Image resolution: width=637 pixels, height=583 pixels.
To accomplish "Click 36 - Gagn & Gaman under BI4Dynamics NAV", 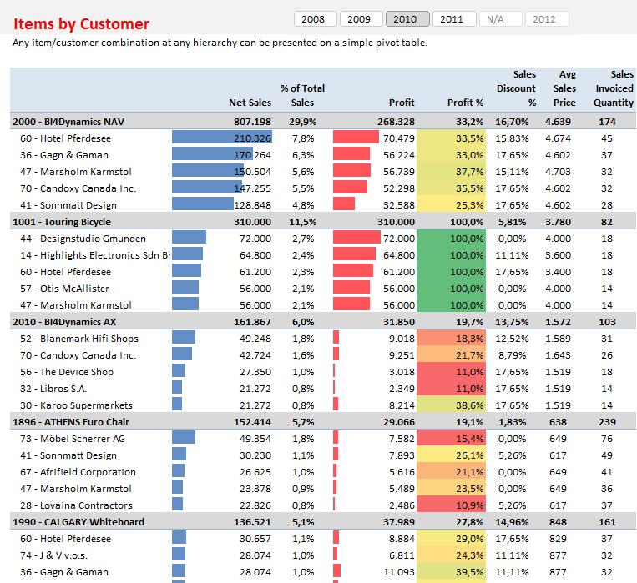I will coord(64,155).
